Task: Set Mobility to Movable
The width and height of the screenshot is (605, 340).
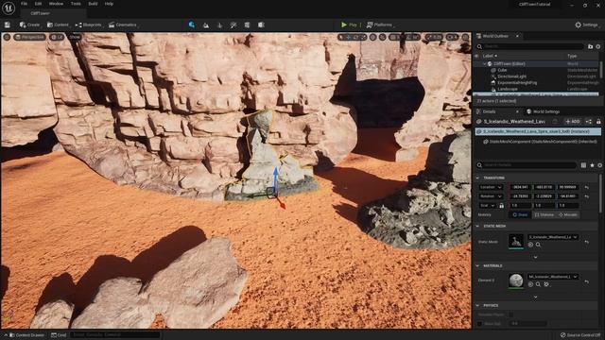Action: click(567, 214)
